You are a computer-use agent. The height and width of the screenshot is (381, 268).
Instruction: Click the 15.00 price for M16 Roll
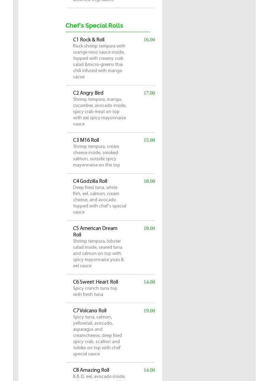click(x=149, y=140)
